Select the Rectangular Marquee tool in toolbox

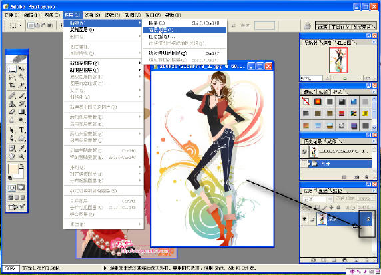click(12, 69)
